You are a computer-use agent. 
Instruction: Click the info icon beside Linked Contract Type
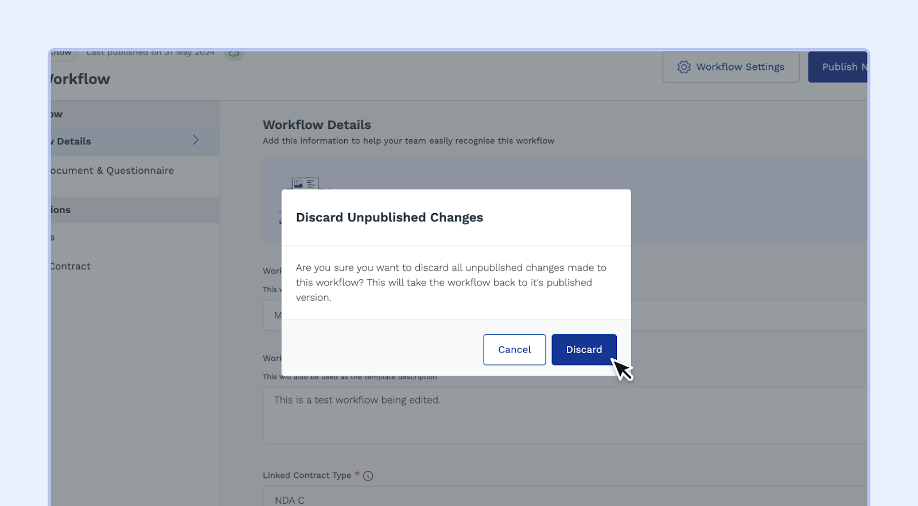pos(368,476)
